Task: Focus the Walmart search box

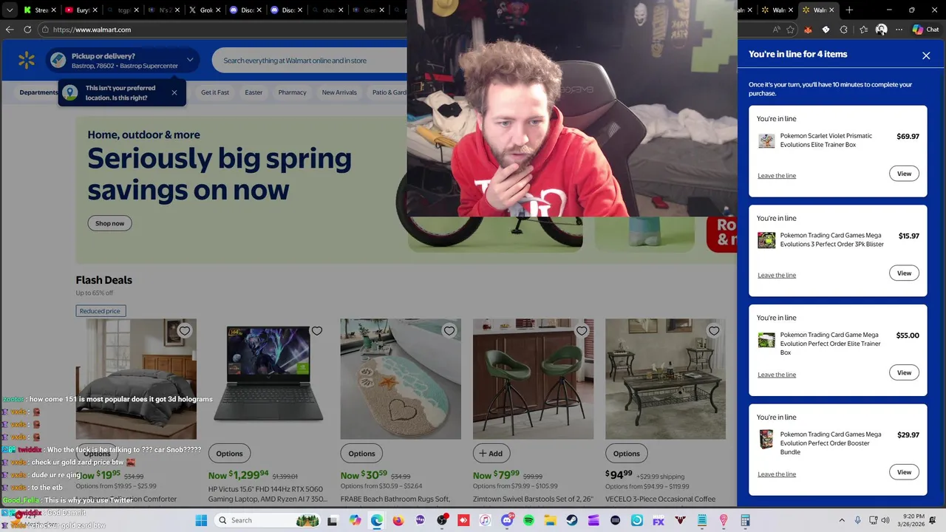Action: 310,61
